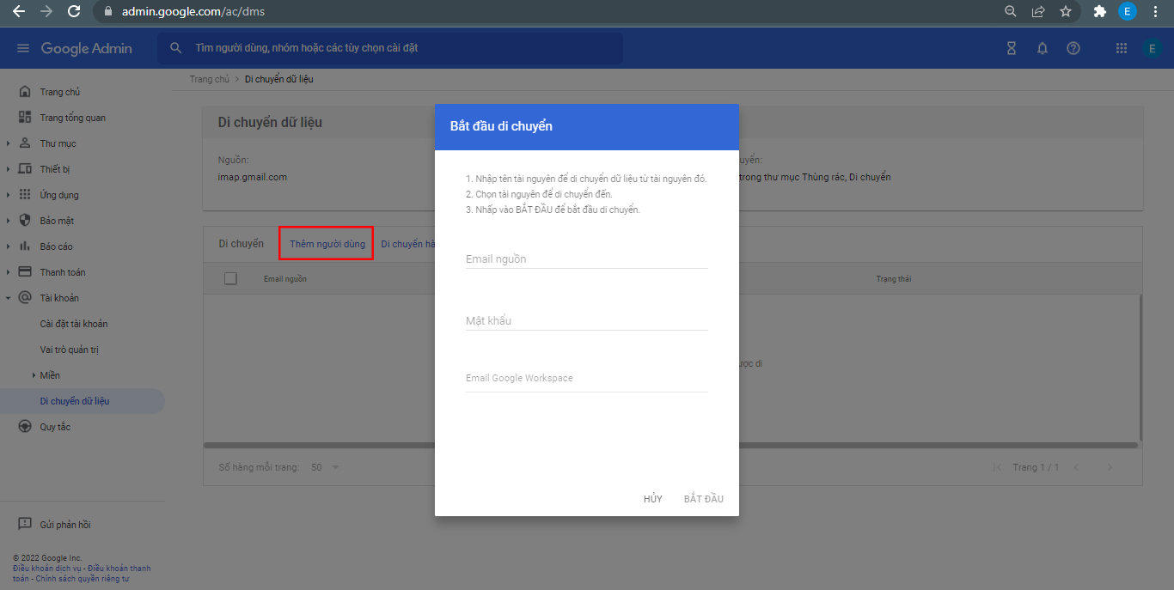This screenshot has height=590, width=1174.
Task: Open the browser extensions puzzle icon
Action: 1099,12
